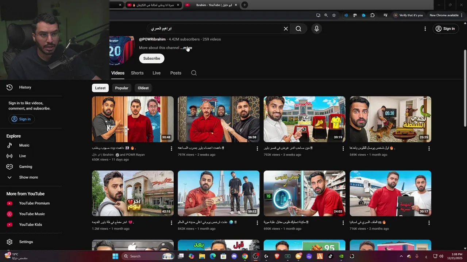This screenshot has height=262, width=467.
Task: Close the Ibrahim - YouTube tab
Action: (236, 5)
